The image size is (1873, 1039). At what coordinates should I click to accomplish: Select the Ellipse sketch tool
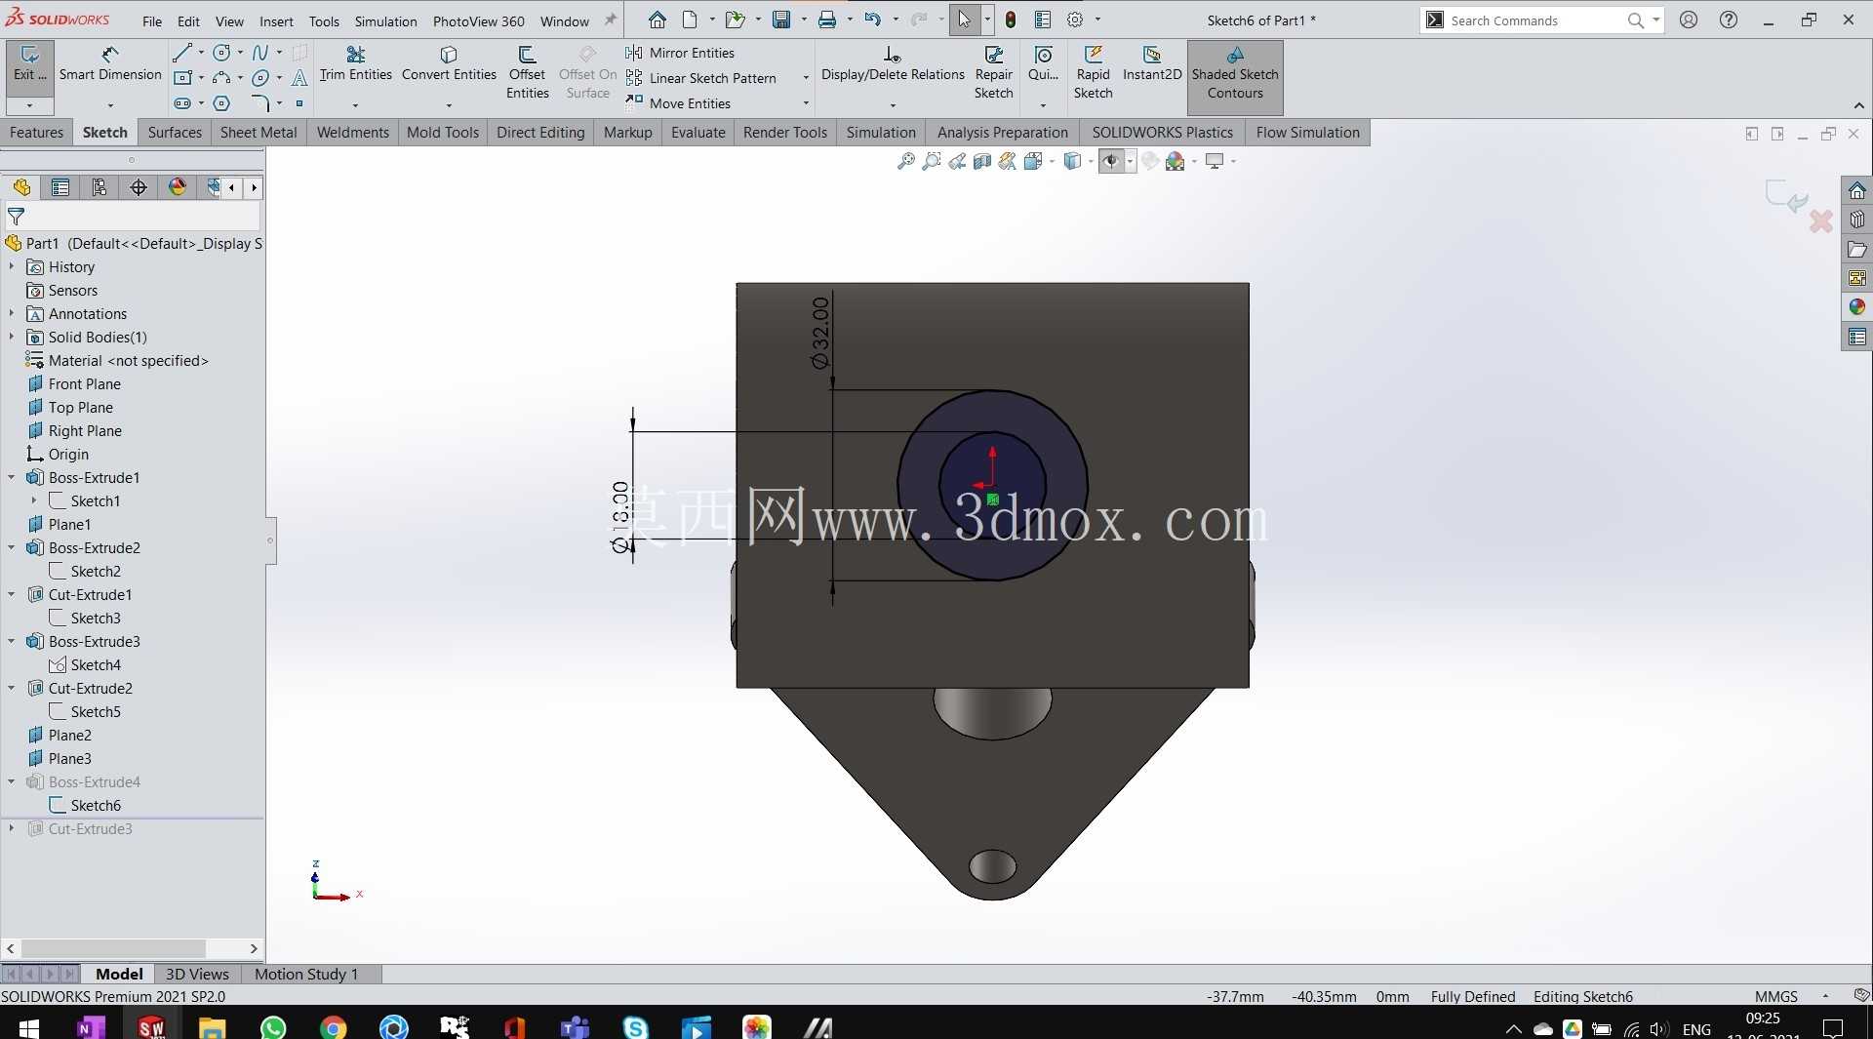(260, 78)
